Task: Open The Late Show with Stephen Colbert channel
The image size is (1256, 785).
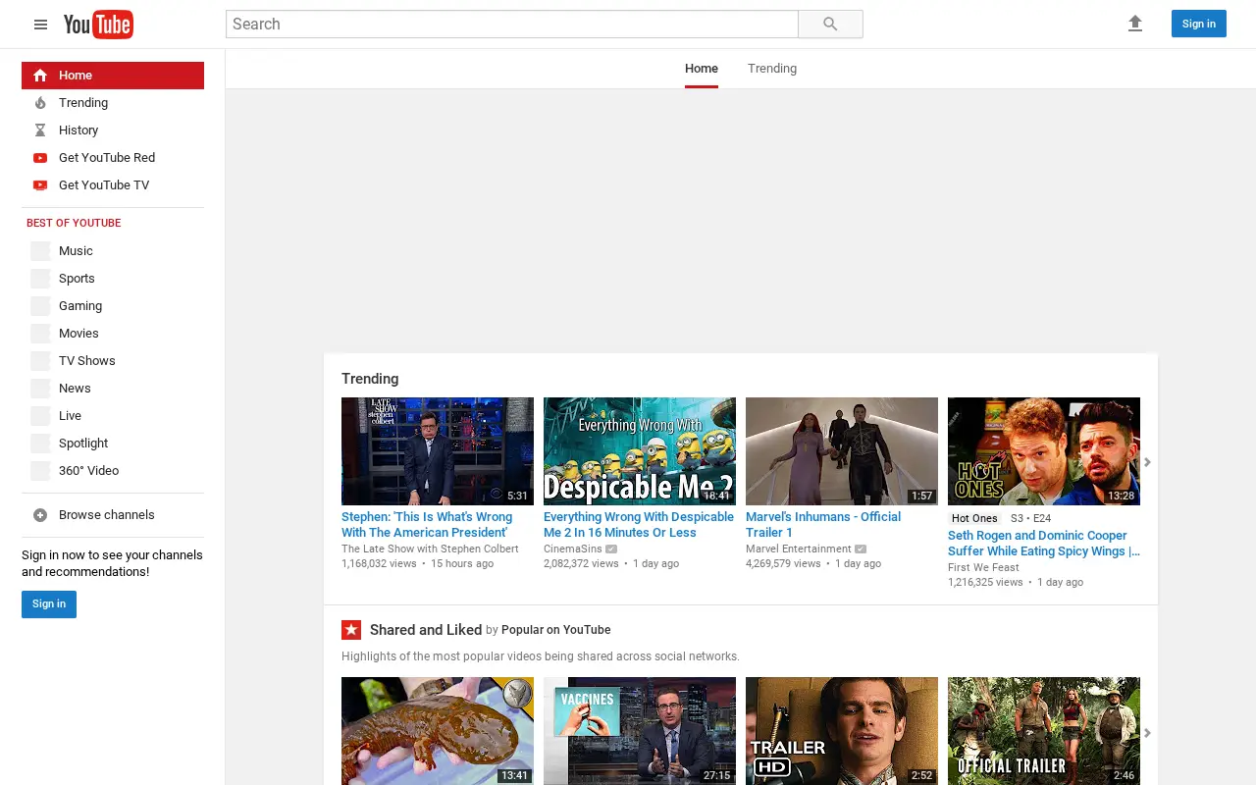Action: click(x=430, y=549)
